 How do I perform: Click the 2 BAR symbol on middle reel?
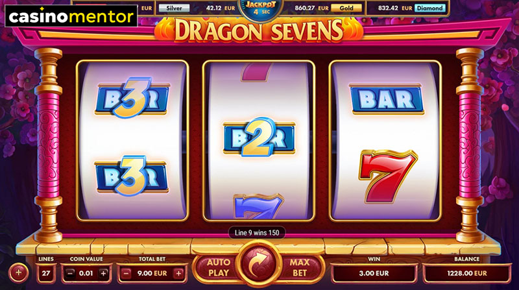coord(259,138)
